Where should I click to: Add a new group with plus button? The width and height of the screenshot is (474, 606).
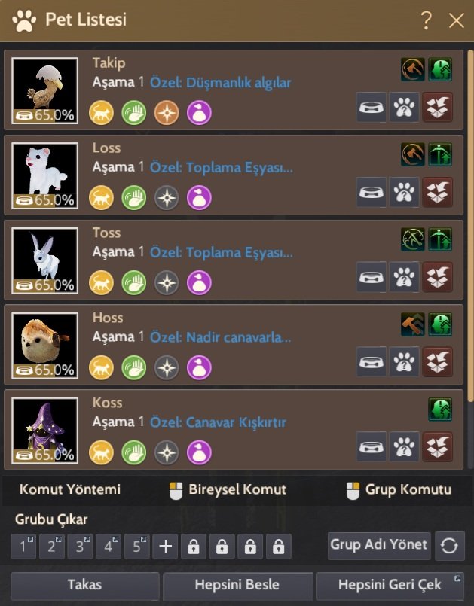tap(165, 547)
